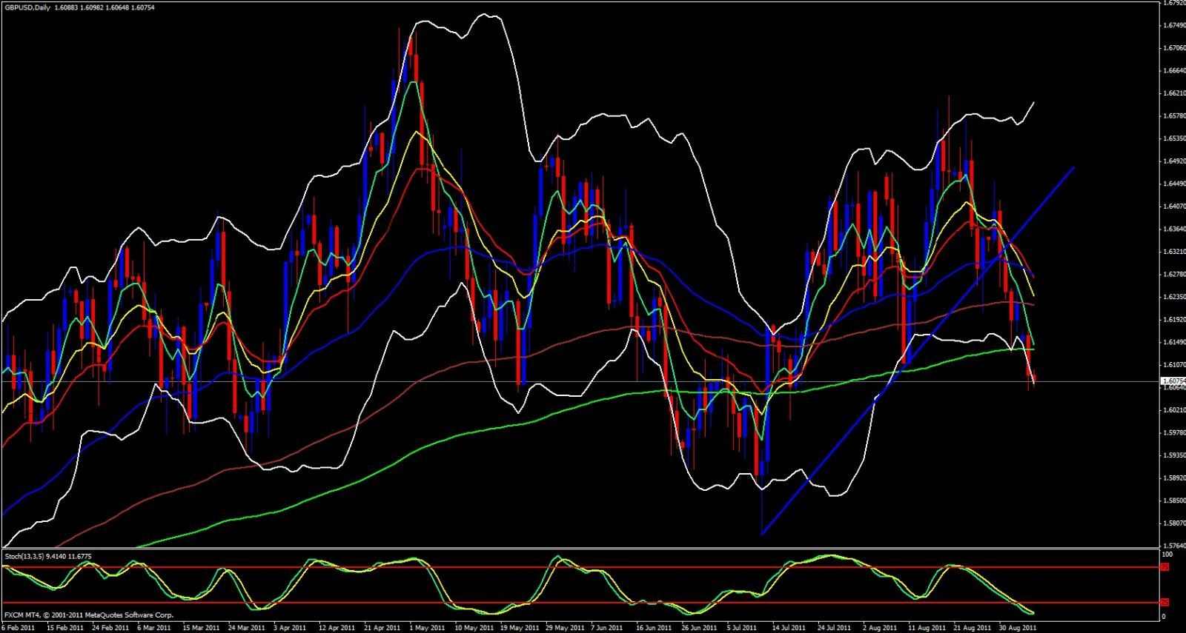Select the blue ascending trendline
The width and height of the screenshot is (1186, 633).
[x=918, y=350]
